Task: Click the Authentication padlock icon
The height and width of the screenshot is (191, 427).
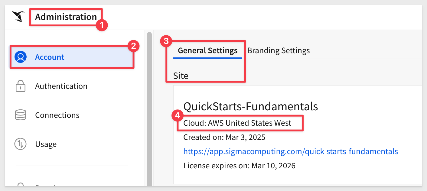Action: click(21, 86)
